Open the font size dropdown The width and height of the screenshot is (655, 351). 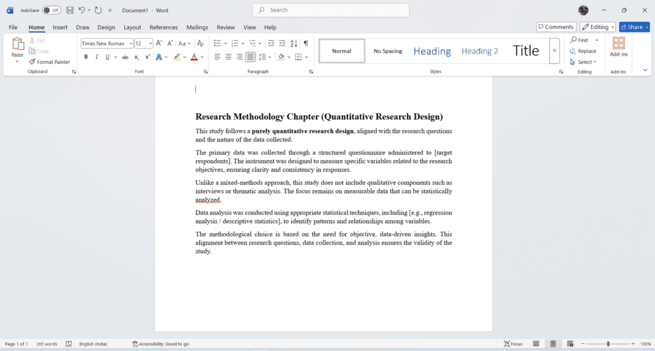tap(150, 44)
